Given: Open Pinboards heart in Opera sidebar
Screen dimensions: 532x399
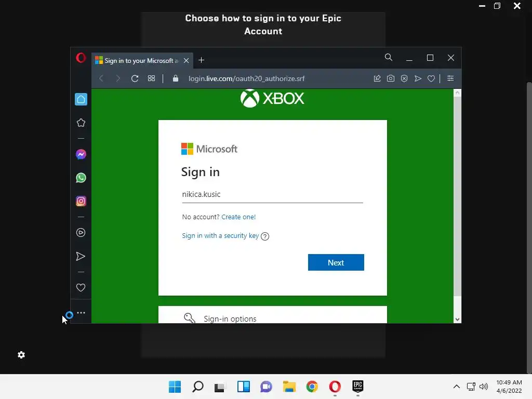Looking at the screenshot, I should [x=81, y=287].
